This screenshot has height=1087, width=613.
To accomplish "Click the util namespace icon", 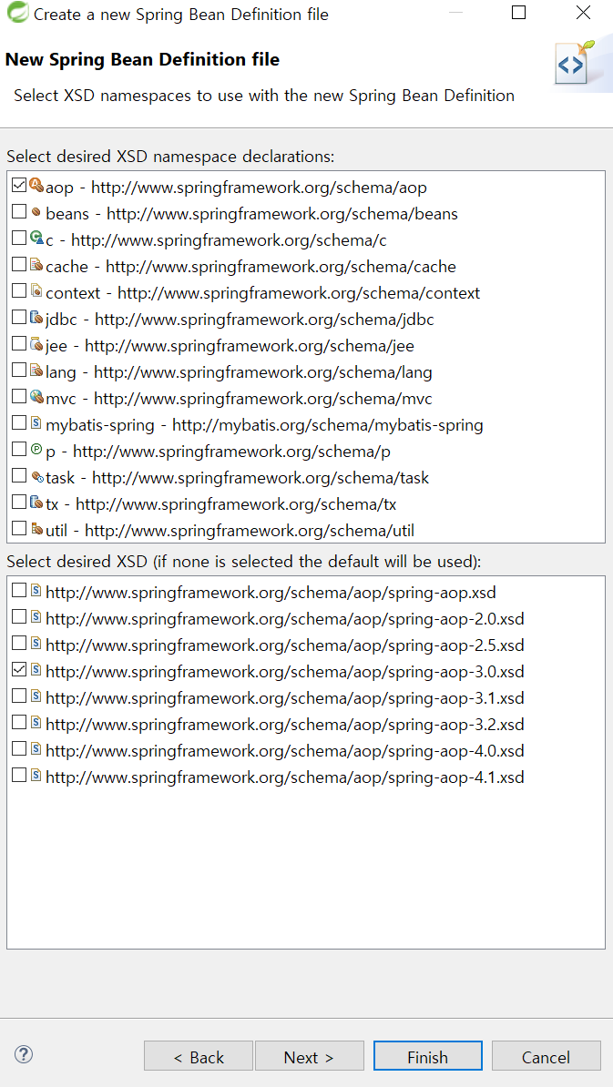I will [36, 530].
